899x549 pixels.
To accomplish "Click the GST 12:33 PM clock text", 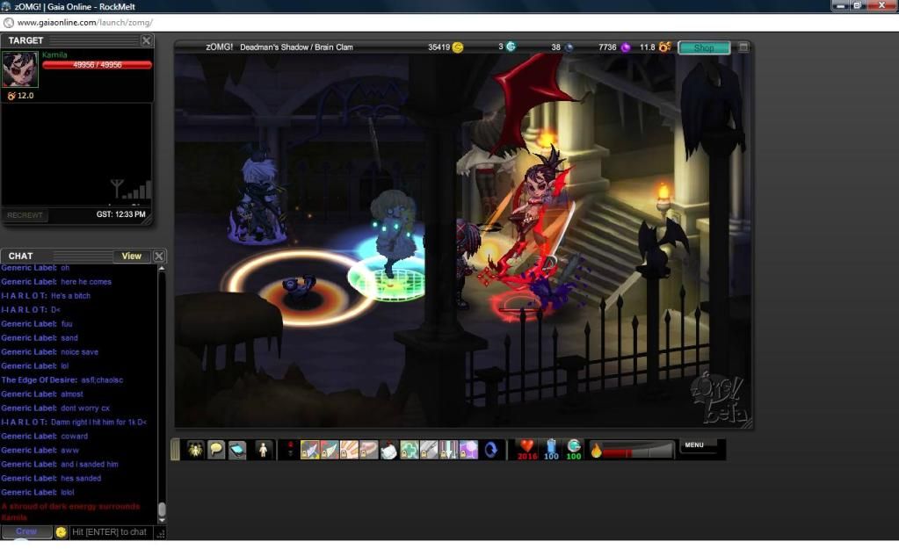I will (121, 214).
